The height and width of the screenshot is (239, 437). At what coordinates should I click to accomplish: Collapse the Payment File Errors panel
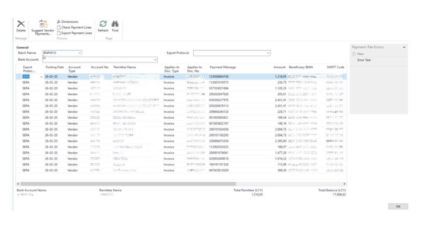(x=404, y=47)
